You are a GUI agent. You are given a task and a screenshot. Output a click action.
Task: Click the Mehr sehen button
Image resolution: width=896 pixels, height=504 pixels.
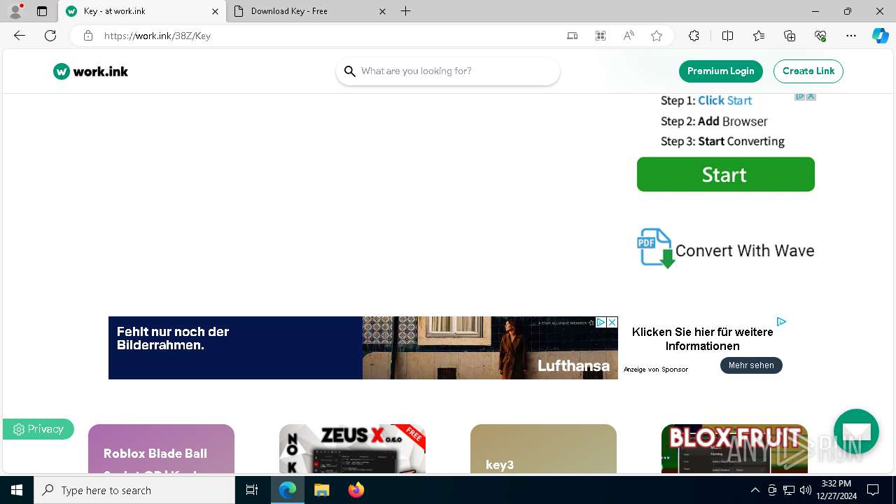751,365
